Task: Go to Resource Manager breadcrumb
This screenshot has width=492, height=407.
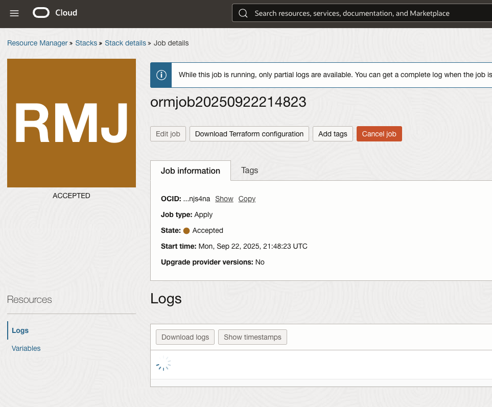Action: pos(37,43)
